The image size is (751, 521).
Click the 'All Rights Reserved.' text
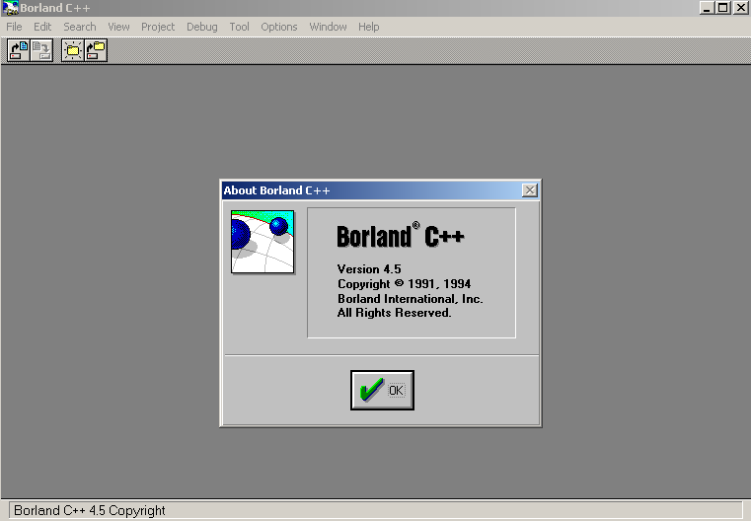(394, 313)
